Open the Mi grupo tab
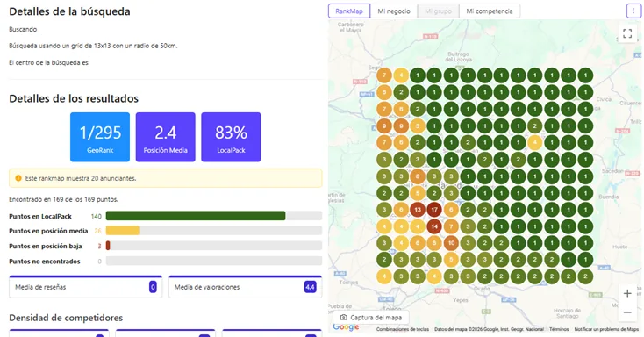This screenshot has height=337, width=644. pos(438,11)
